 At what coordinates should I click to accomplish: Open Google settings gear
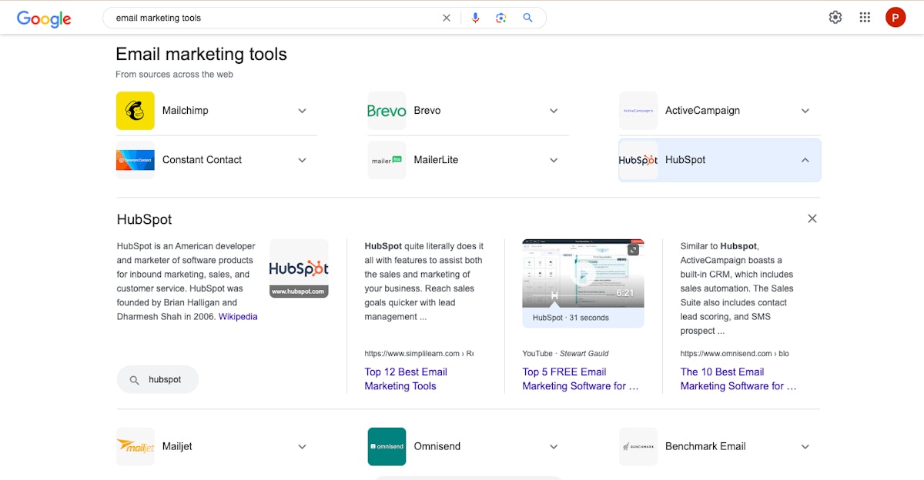(835, 17)
